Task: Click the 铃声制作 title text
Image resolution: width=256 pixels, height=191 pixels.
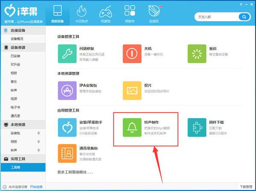Action: [x=152, y=122]
